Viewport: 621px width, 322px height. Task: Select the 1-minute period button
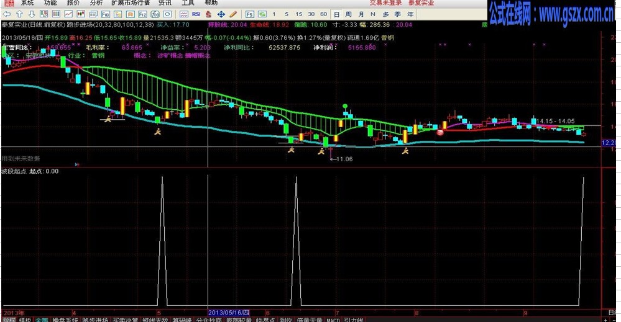pyautogui.click(x=274, y=14)
